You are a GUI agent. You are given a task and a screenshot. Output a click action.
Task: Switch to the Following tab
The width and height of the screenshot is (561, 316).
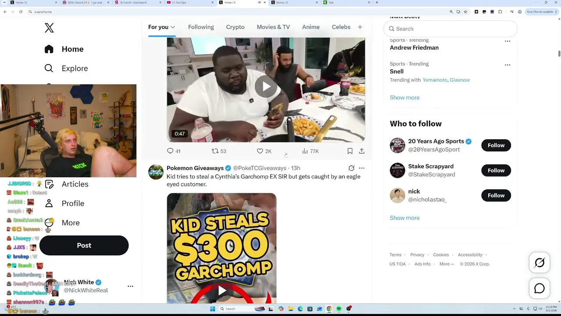pos(201,27)
